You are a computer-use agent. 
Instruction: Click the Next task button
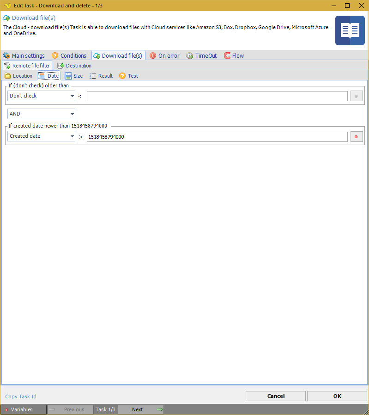[x=141, y=409]
